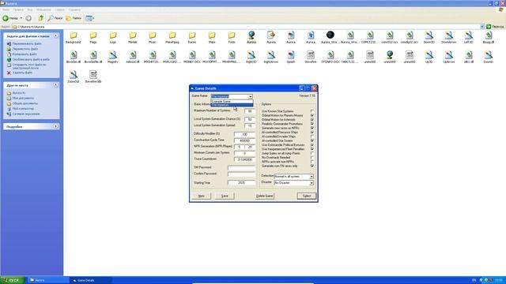Select the Up3D cursor file

pyautogui.click(x=429, y=57)
